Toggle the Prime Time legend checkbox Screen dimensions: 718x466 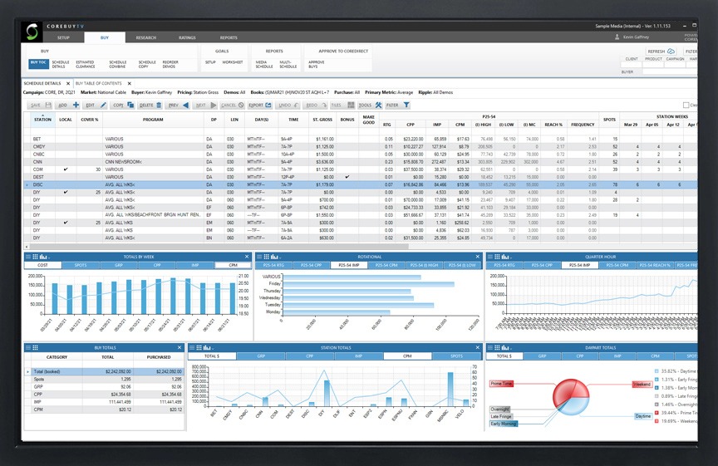pyautogui.click(x=657, y=413)
